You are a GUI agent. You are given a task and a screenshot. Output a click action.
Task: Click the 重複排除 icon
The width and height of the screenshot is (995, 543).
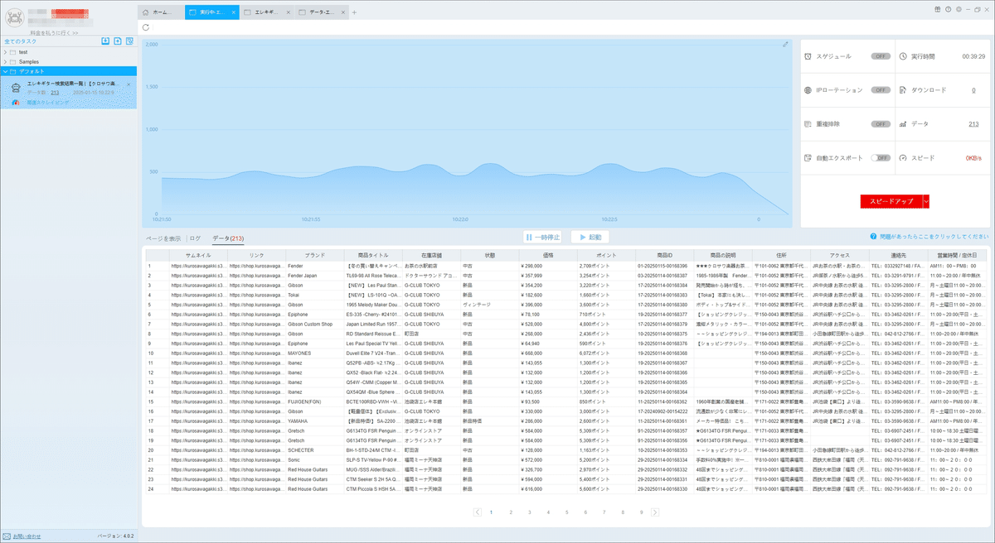pos(808,123)
